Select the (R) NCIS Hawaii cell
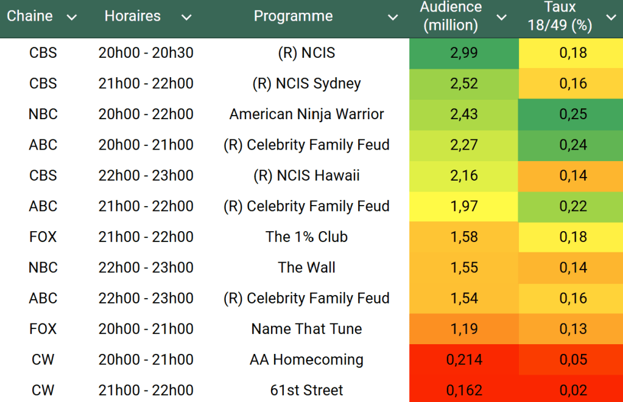 [306, 176]
